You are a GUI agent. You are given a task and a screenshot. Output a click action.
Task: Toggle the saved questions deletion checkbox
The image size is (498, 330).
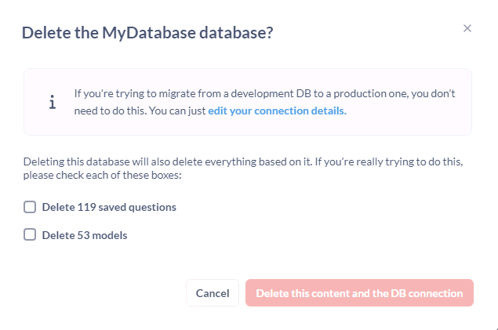click(30, 207)
